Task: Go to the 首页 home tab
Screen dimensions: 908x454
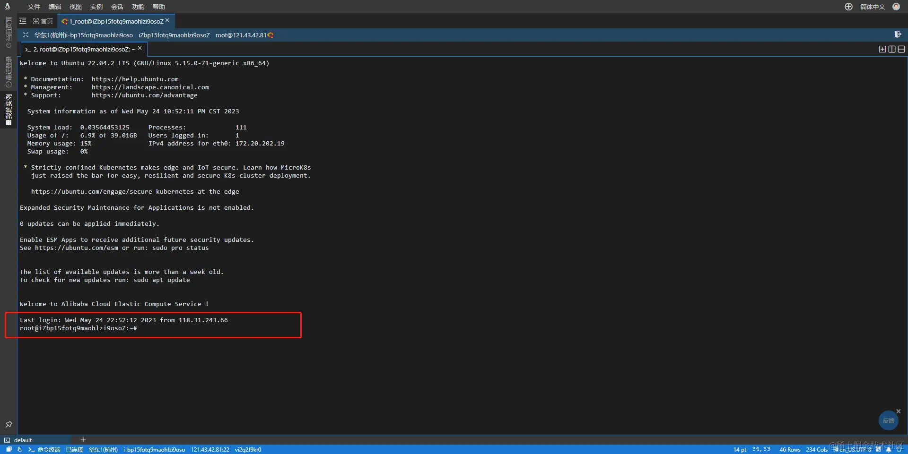Action: [43, 21]
